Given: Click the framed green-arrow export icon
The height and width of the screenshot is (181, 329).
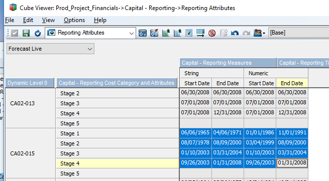Looking at the screenshot, I should click(x=189, y=33).
